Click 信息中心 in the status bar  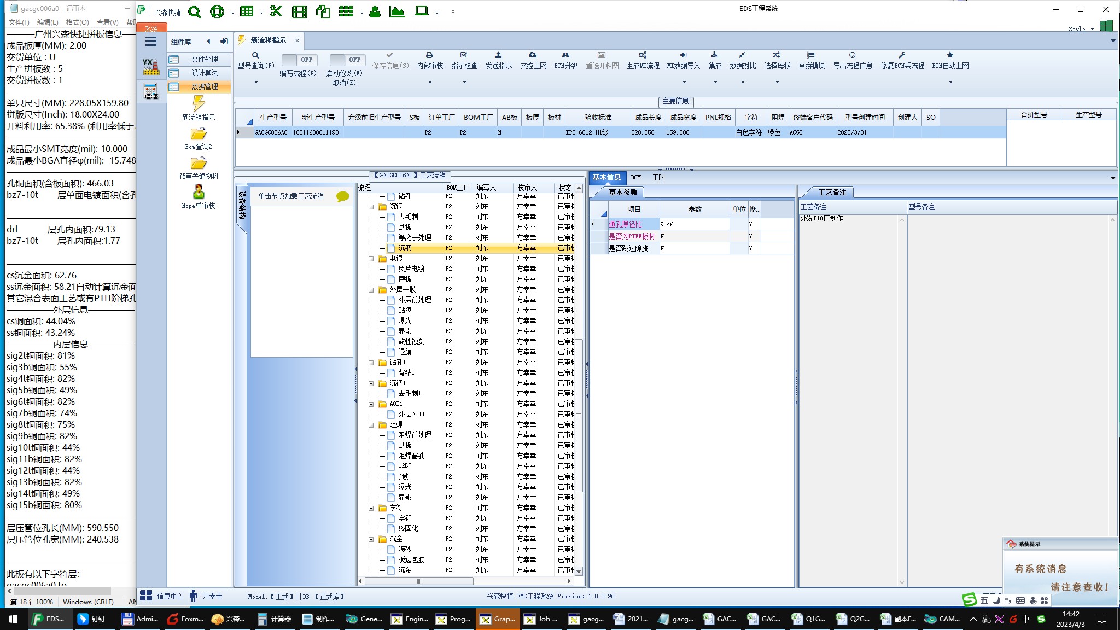162,596
